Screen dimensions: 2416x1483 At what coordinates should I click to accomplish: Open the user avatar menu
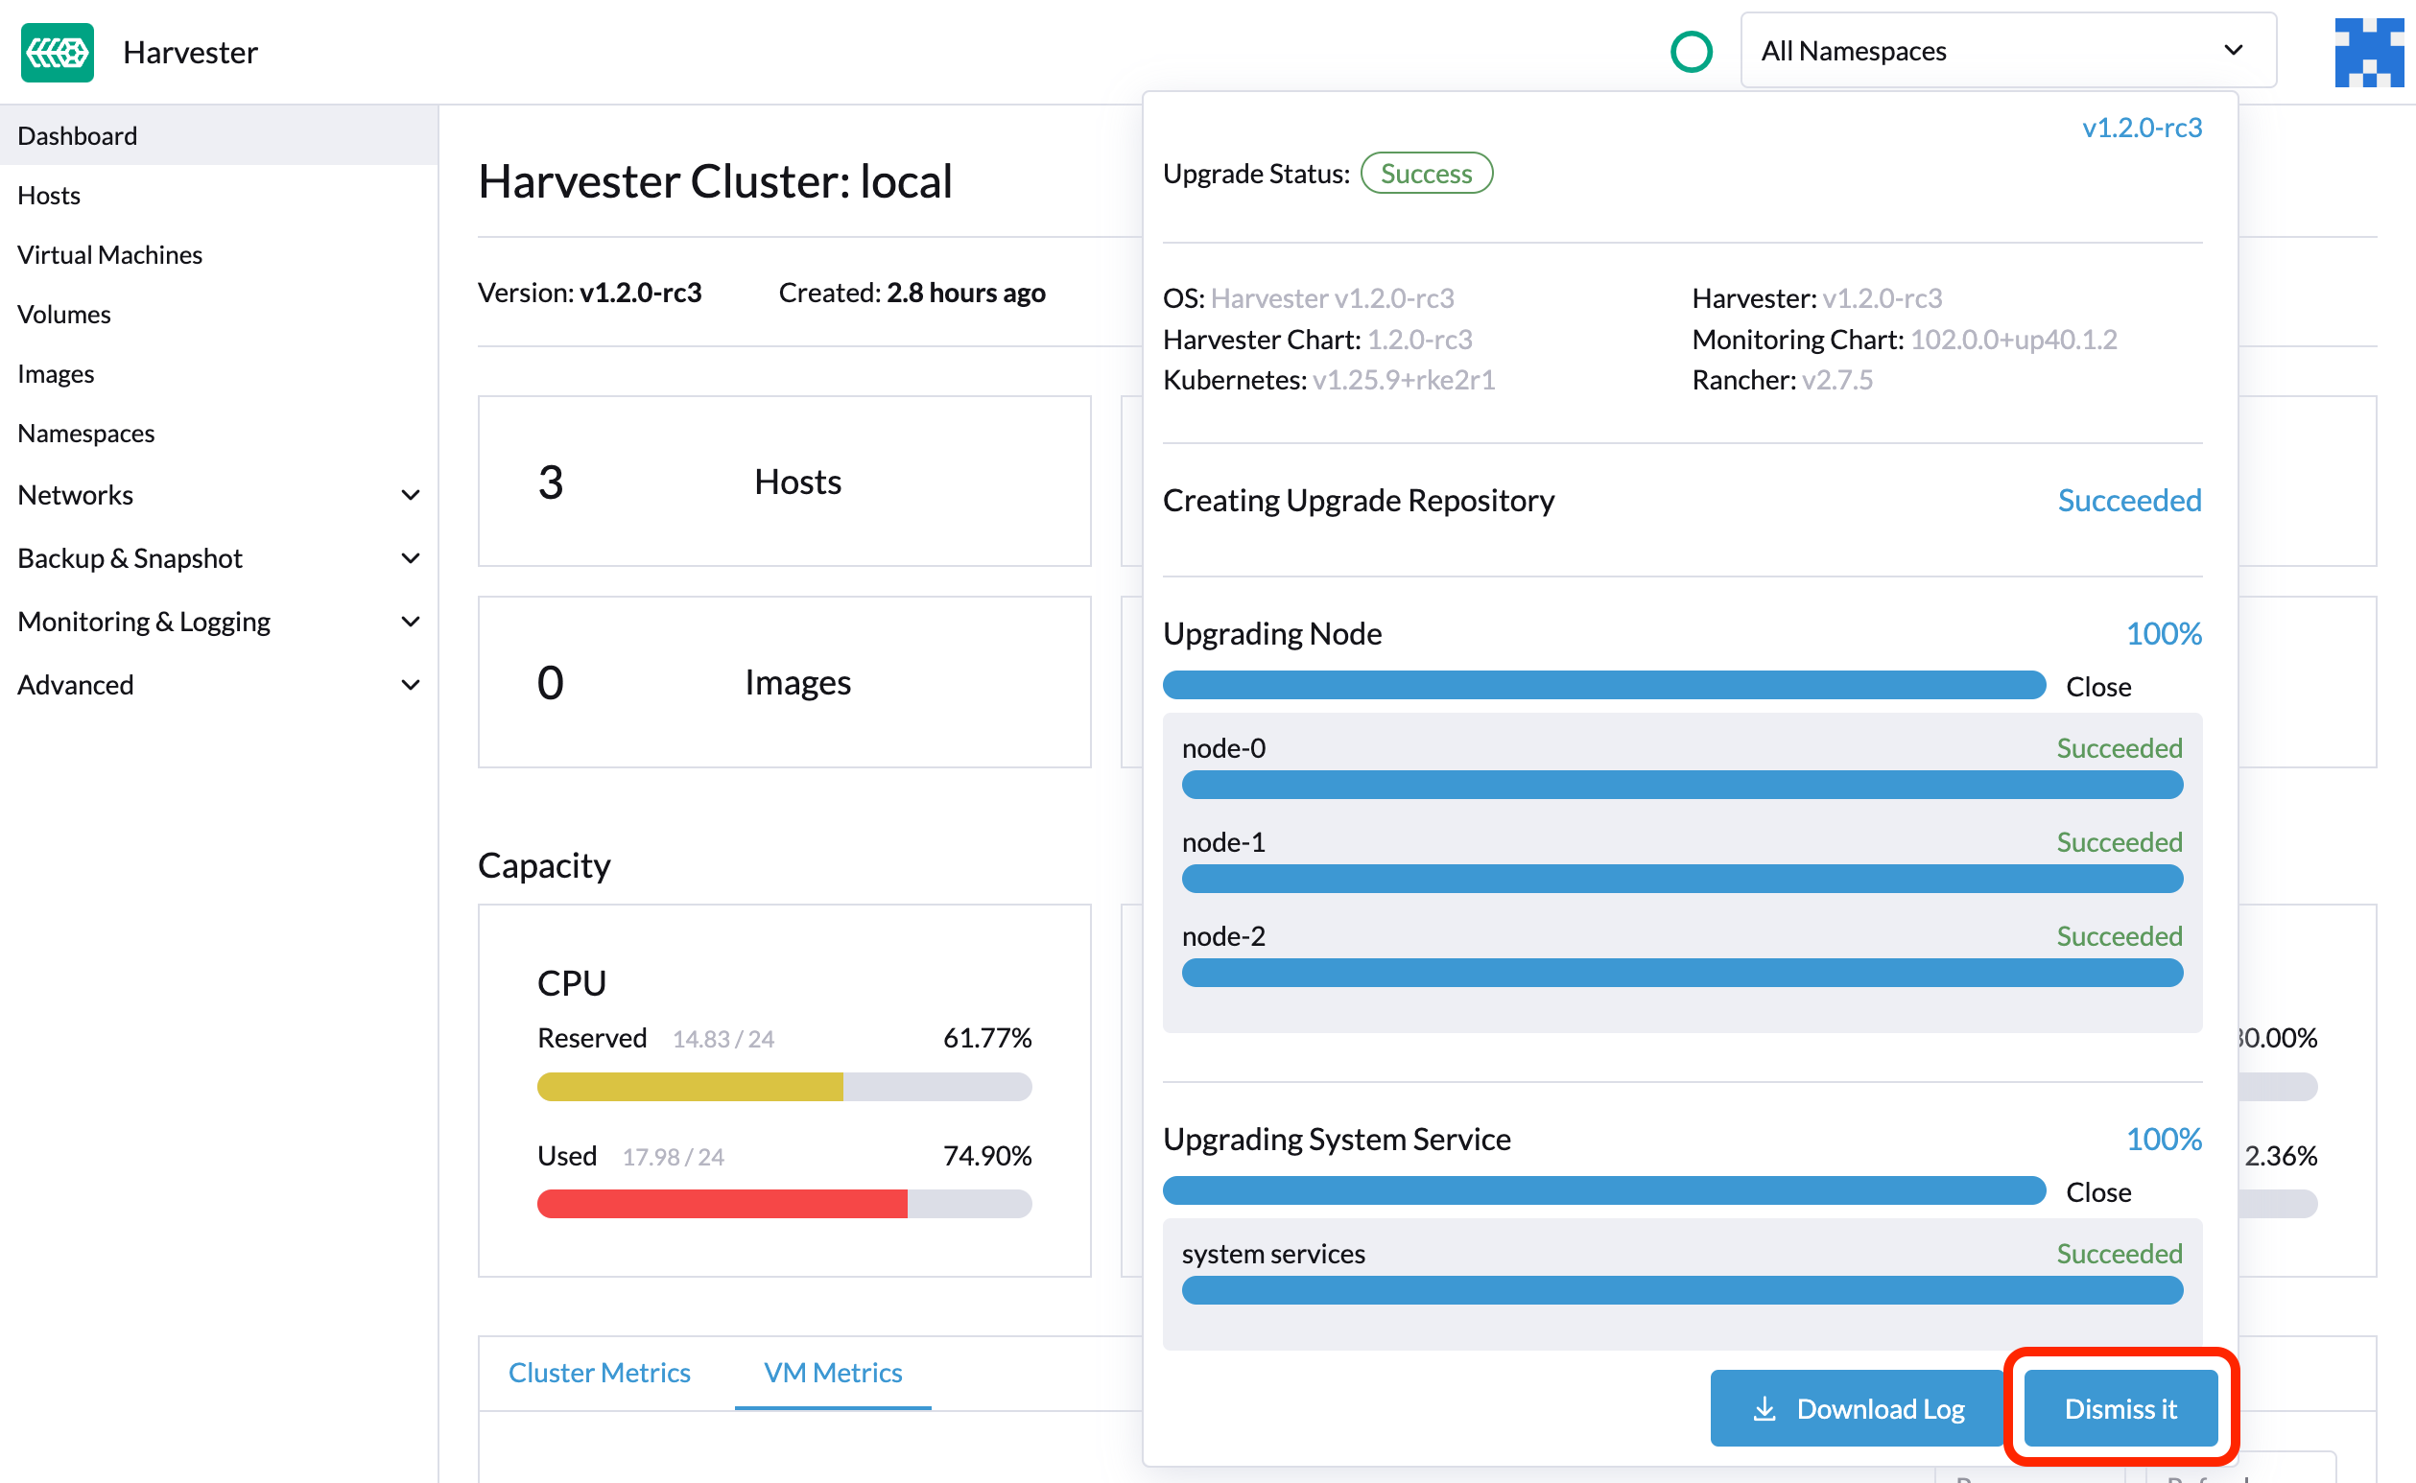pos(2368,52)
